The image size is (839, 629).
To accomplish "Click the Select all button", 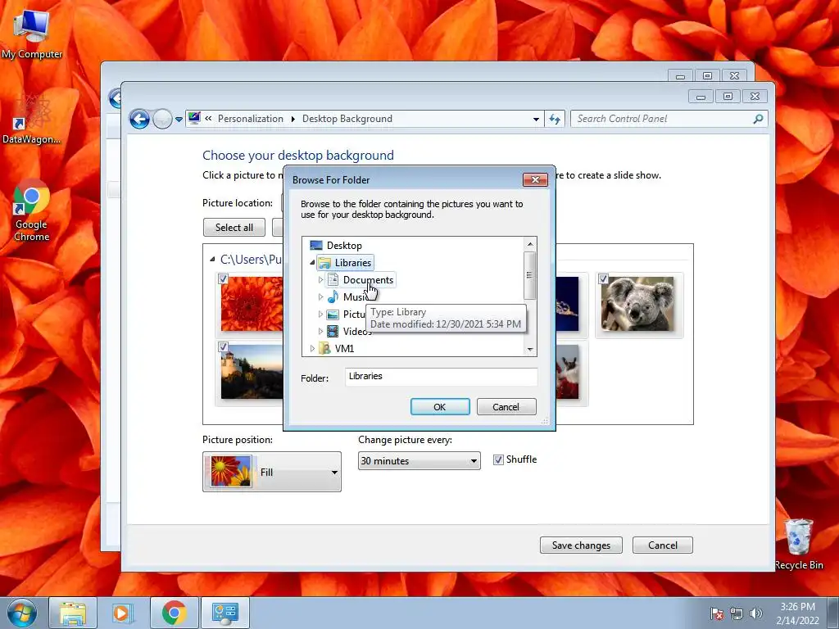I will [234, 228].
